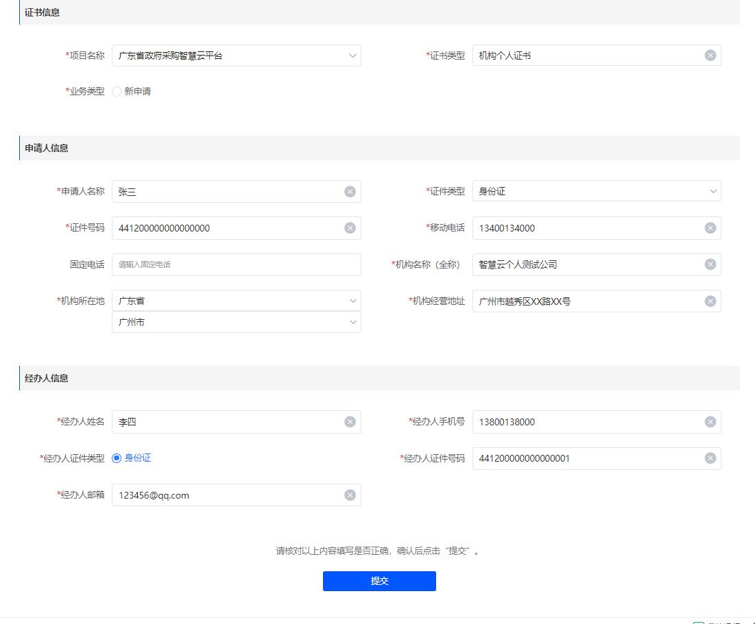This screenshot has height=624, width=755.
Task: Clear the 移动电话 field showing 13400134000
Action: click(710, 228)
